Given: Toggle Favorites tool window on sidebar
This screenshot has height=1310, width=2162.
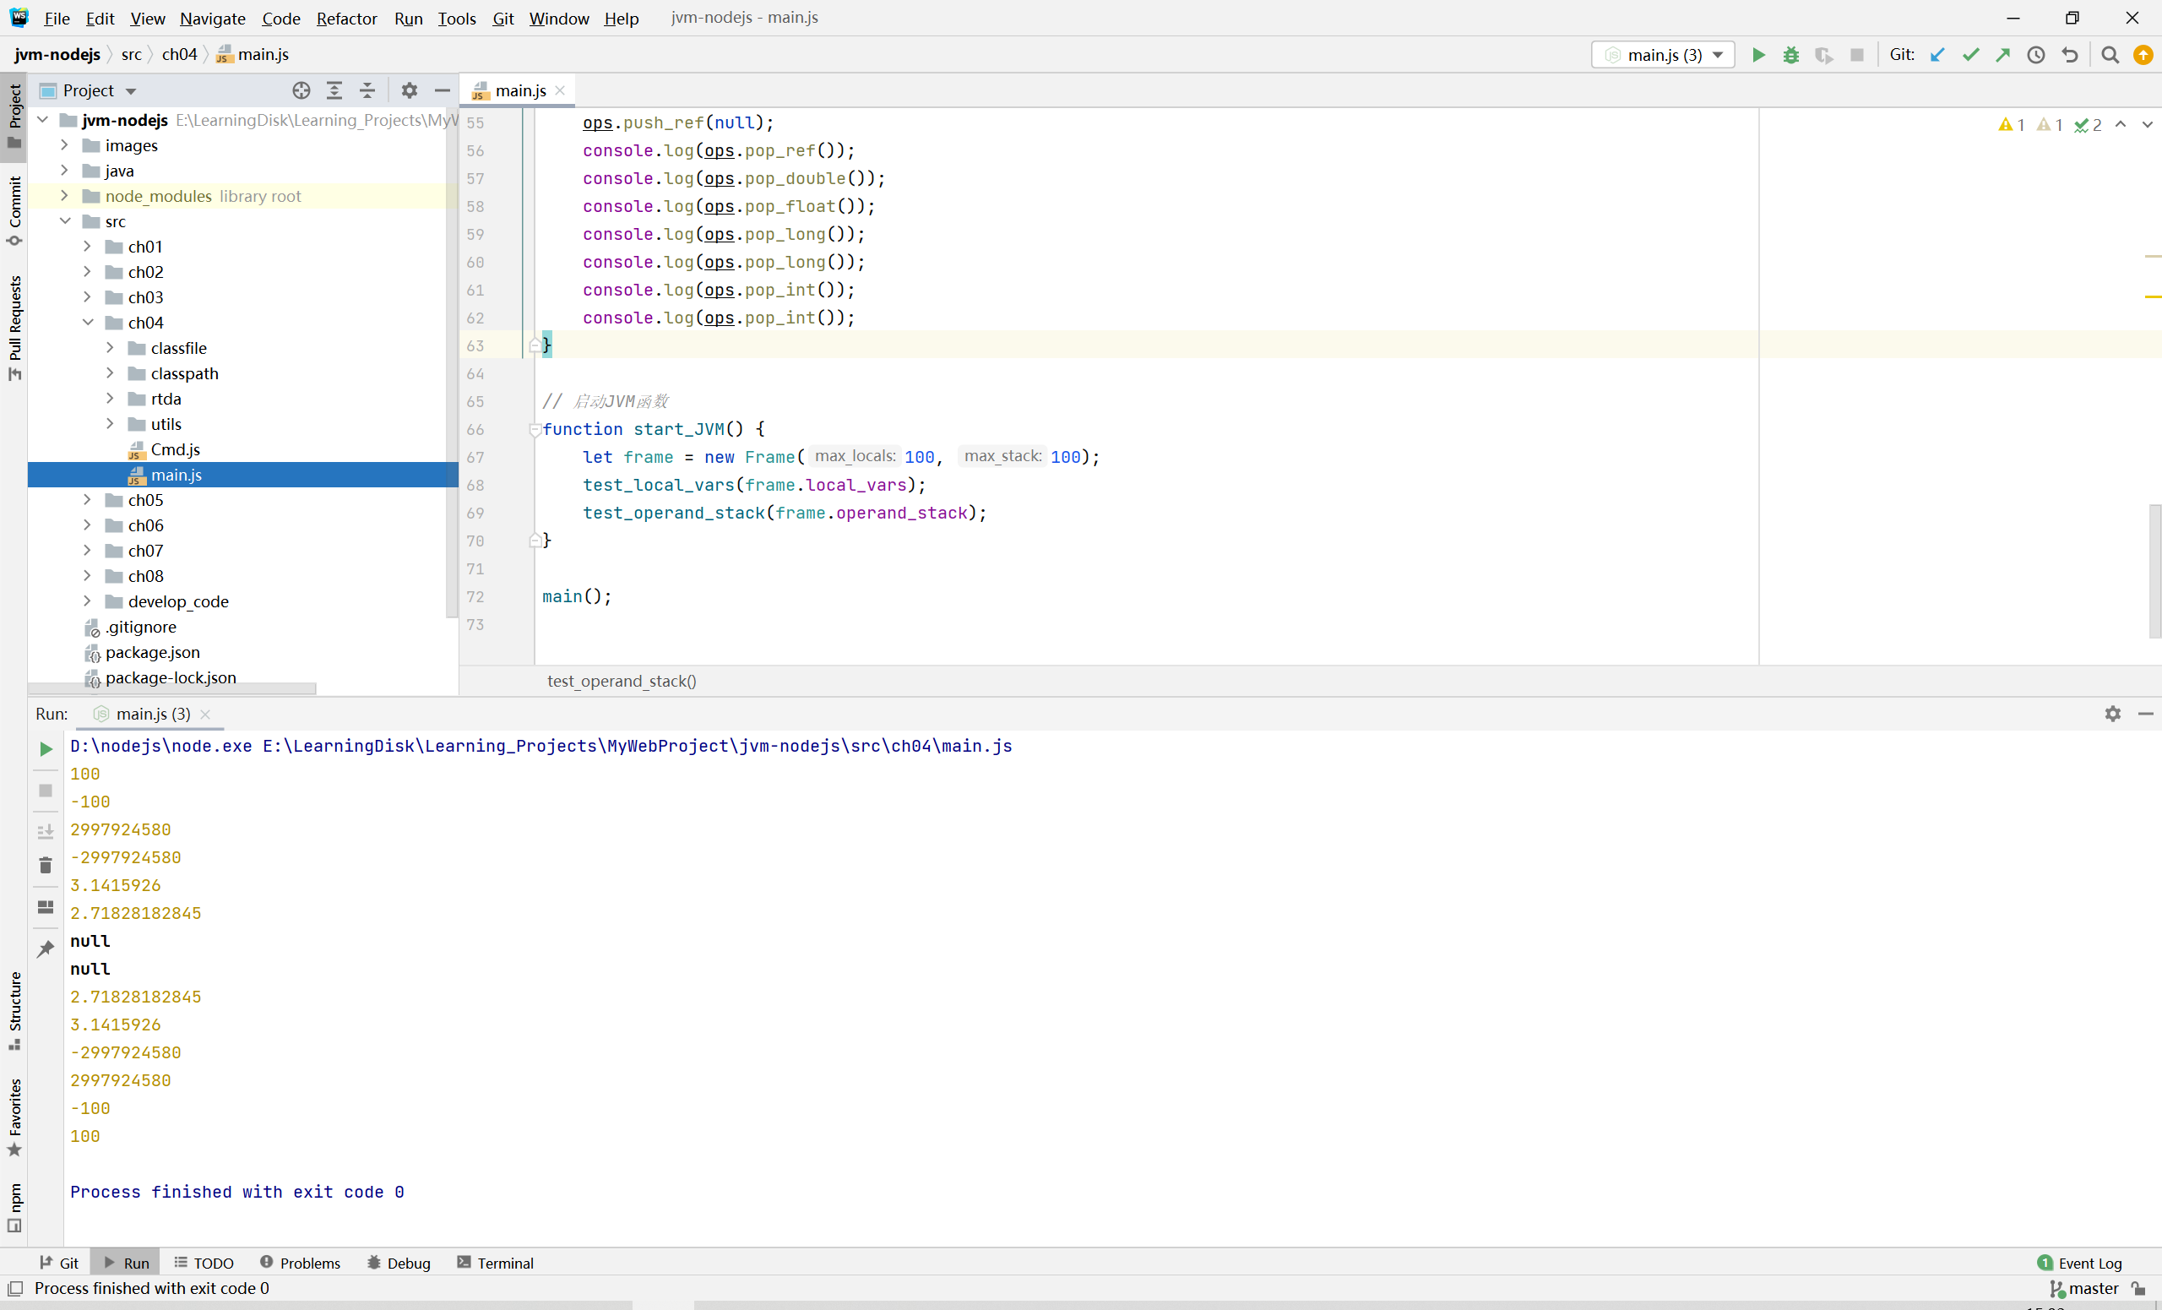Looking at the screenshot, I should coord(14,1116).
